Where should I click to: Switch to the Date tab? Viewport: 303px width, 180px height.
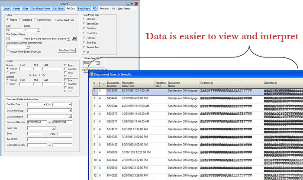point(26,9)
